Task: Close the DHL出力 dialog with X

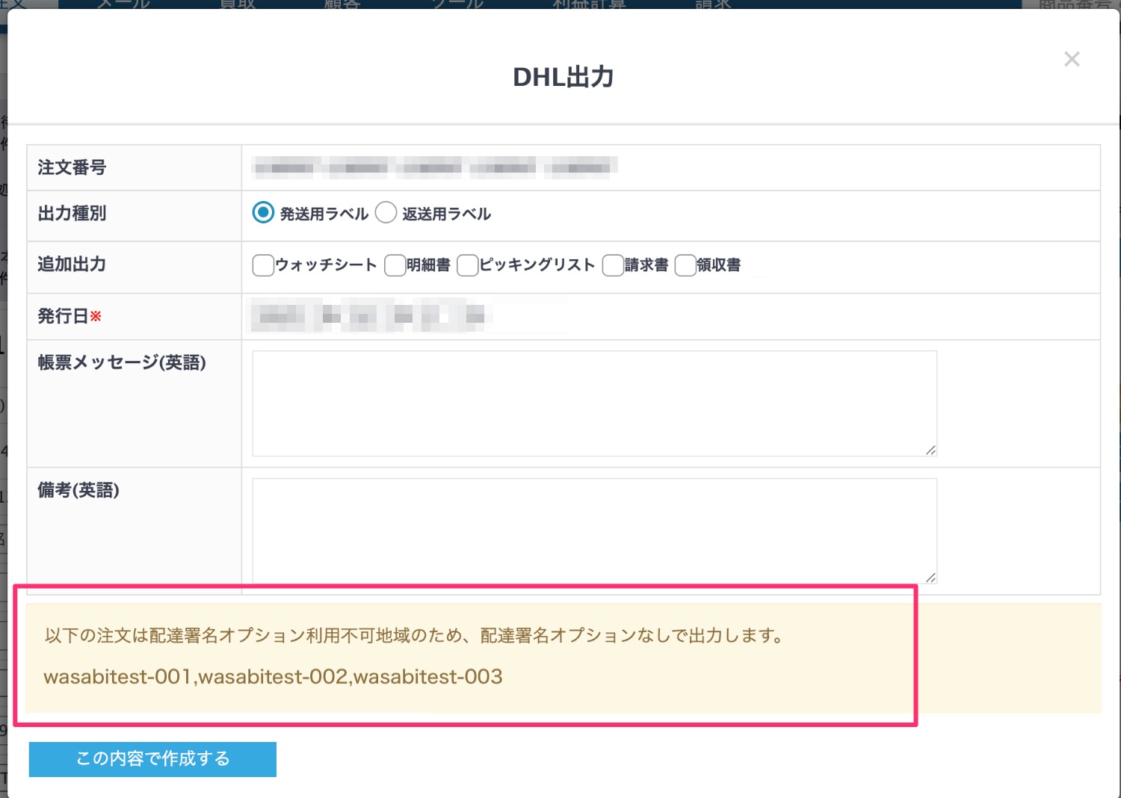Action: coord(1072,59)
